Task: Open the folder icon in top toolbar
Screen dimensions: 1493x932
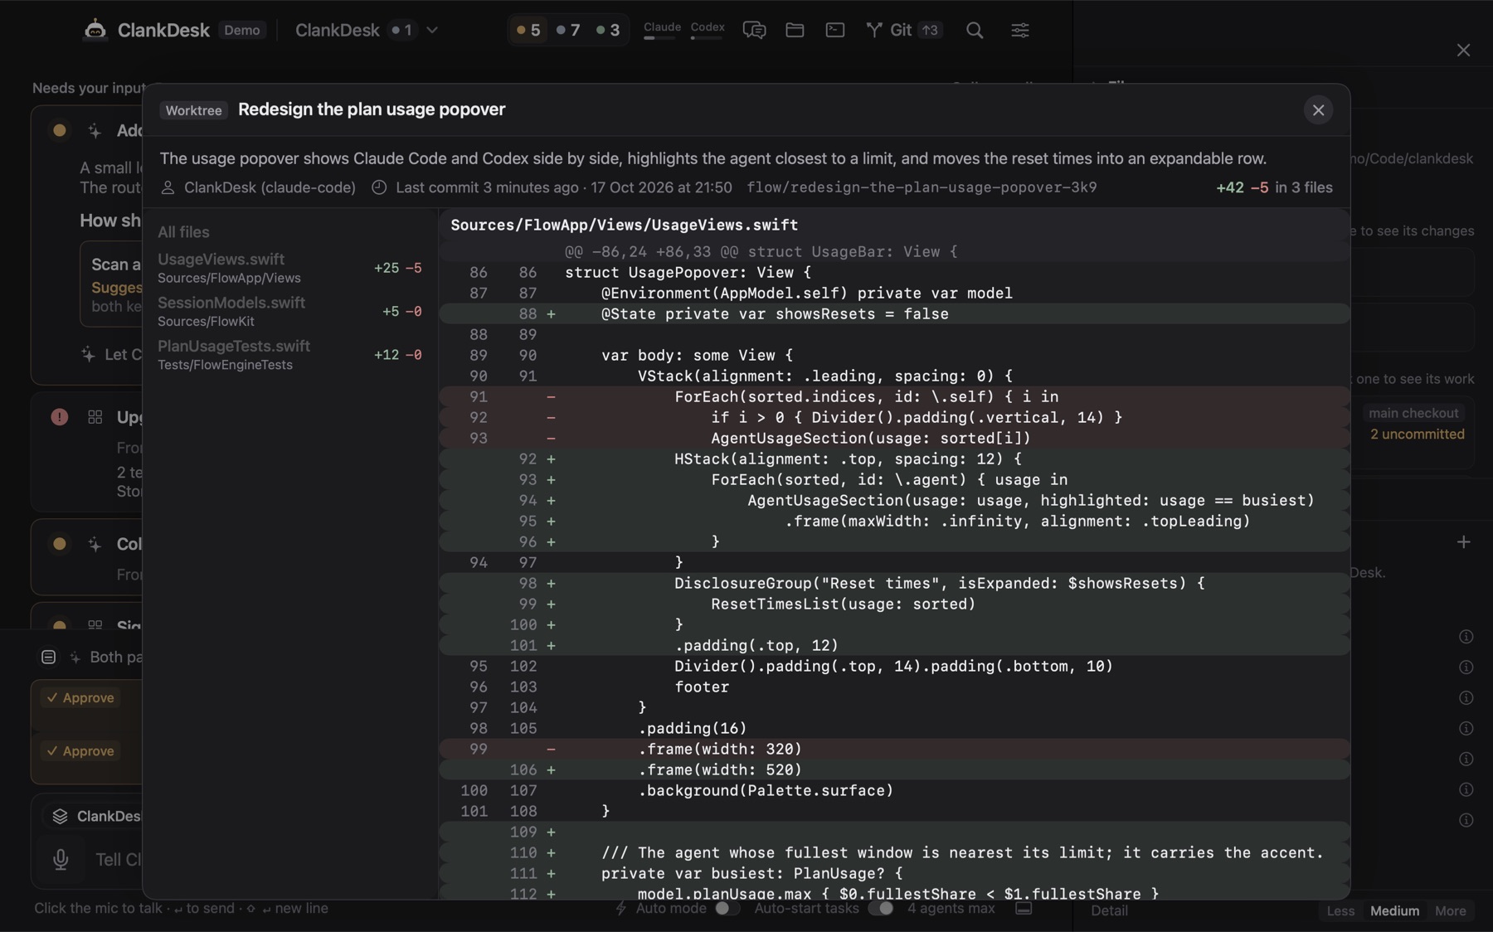Action: click(795, 30)
